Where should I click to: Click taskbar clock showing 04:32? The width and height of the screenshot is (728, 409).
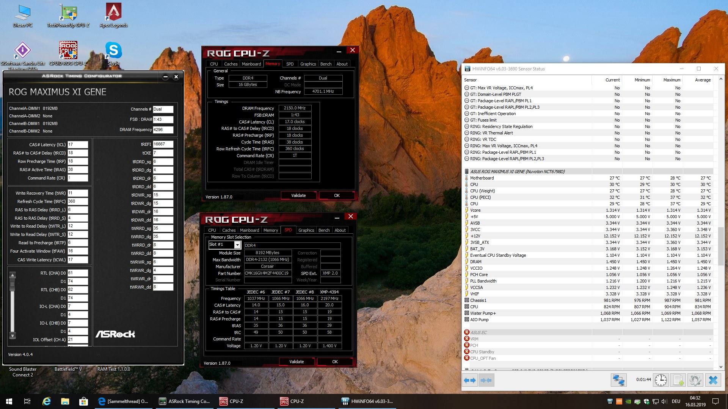click(695, 401)
